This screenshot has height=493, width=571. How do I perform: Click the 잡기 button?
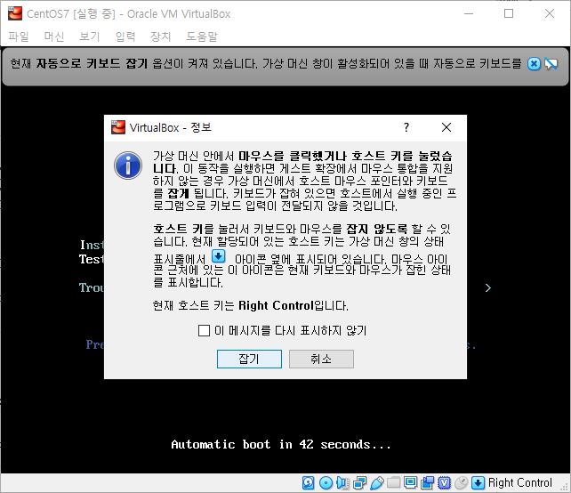(249, 359)
